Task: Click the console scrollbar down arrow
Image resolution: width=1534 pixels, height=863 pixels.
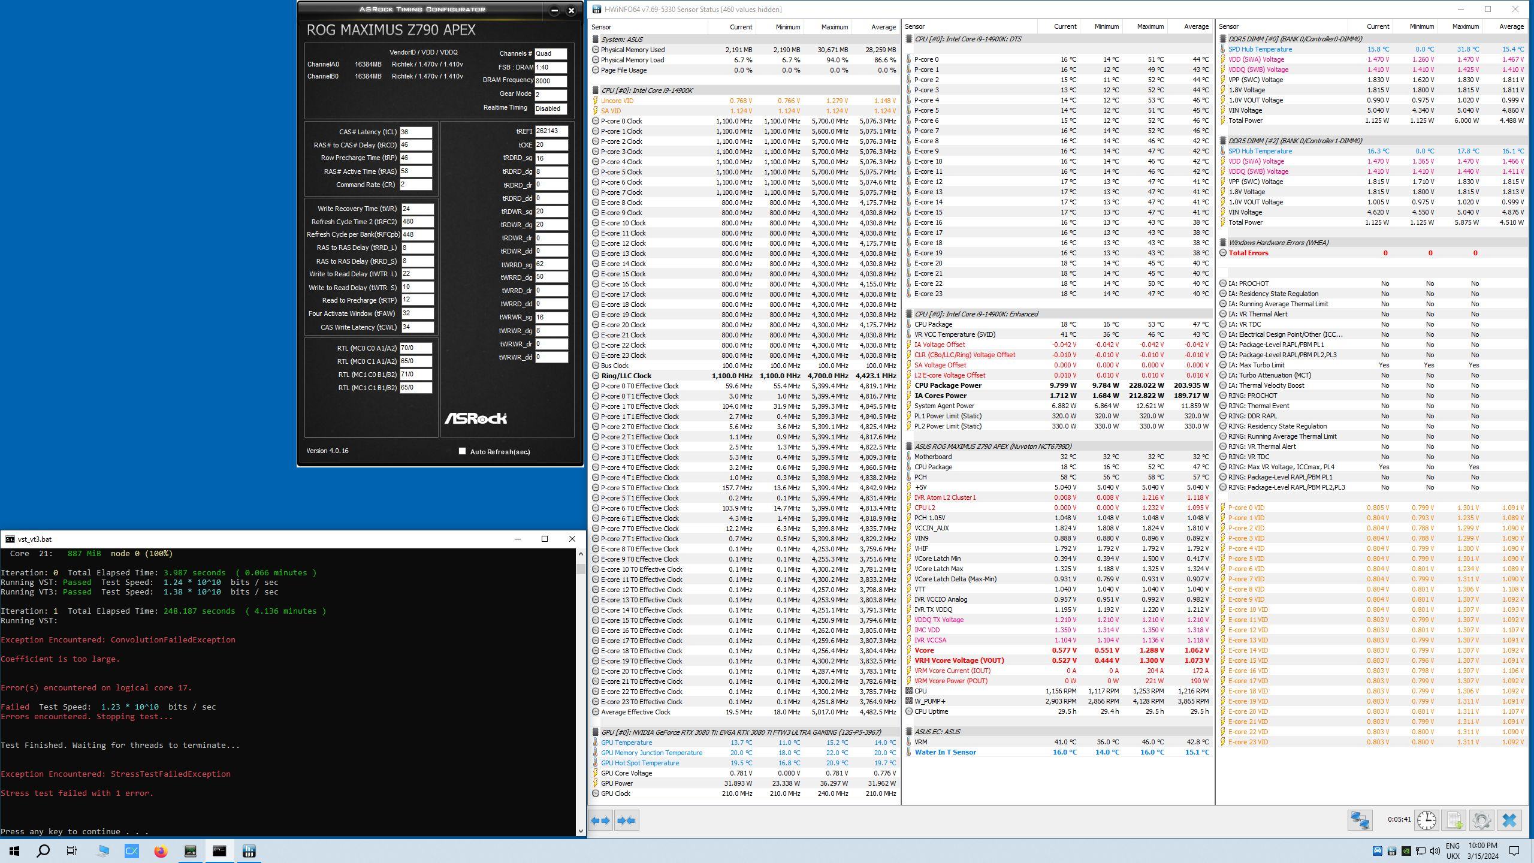Action: [x=580, y=831]
